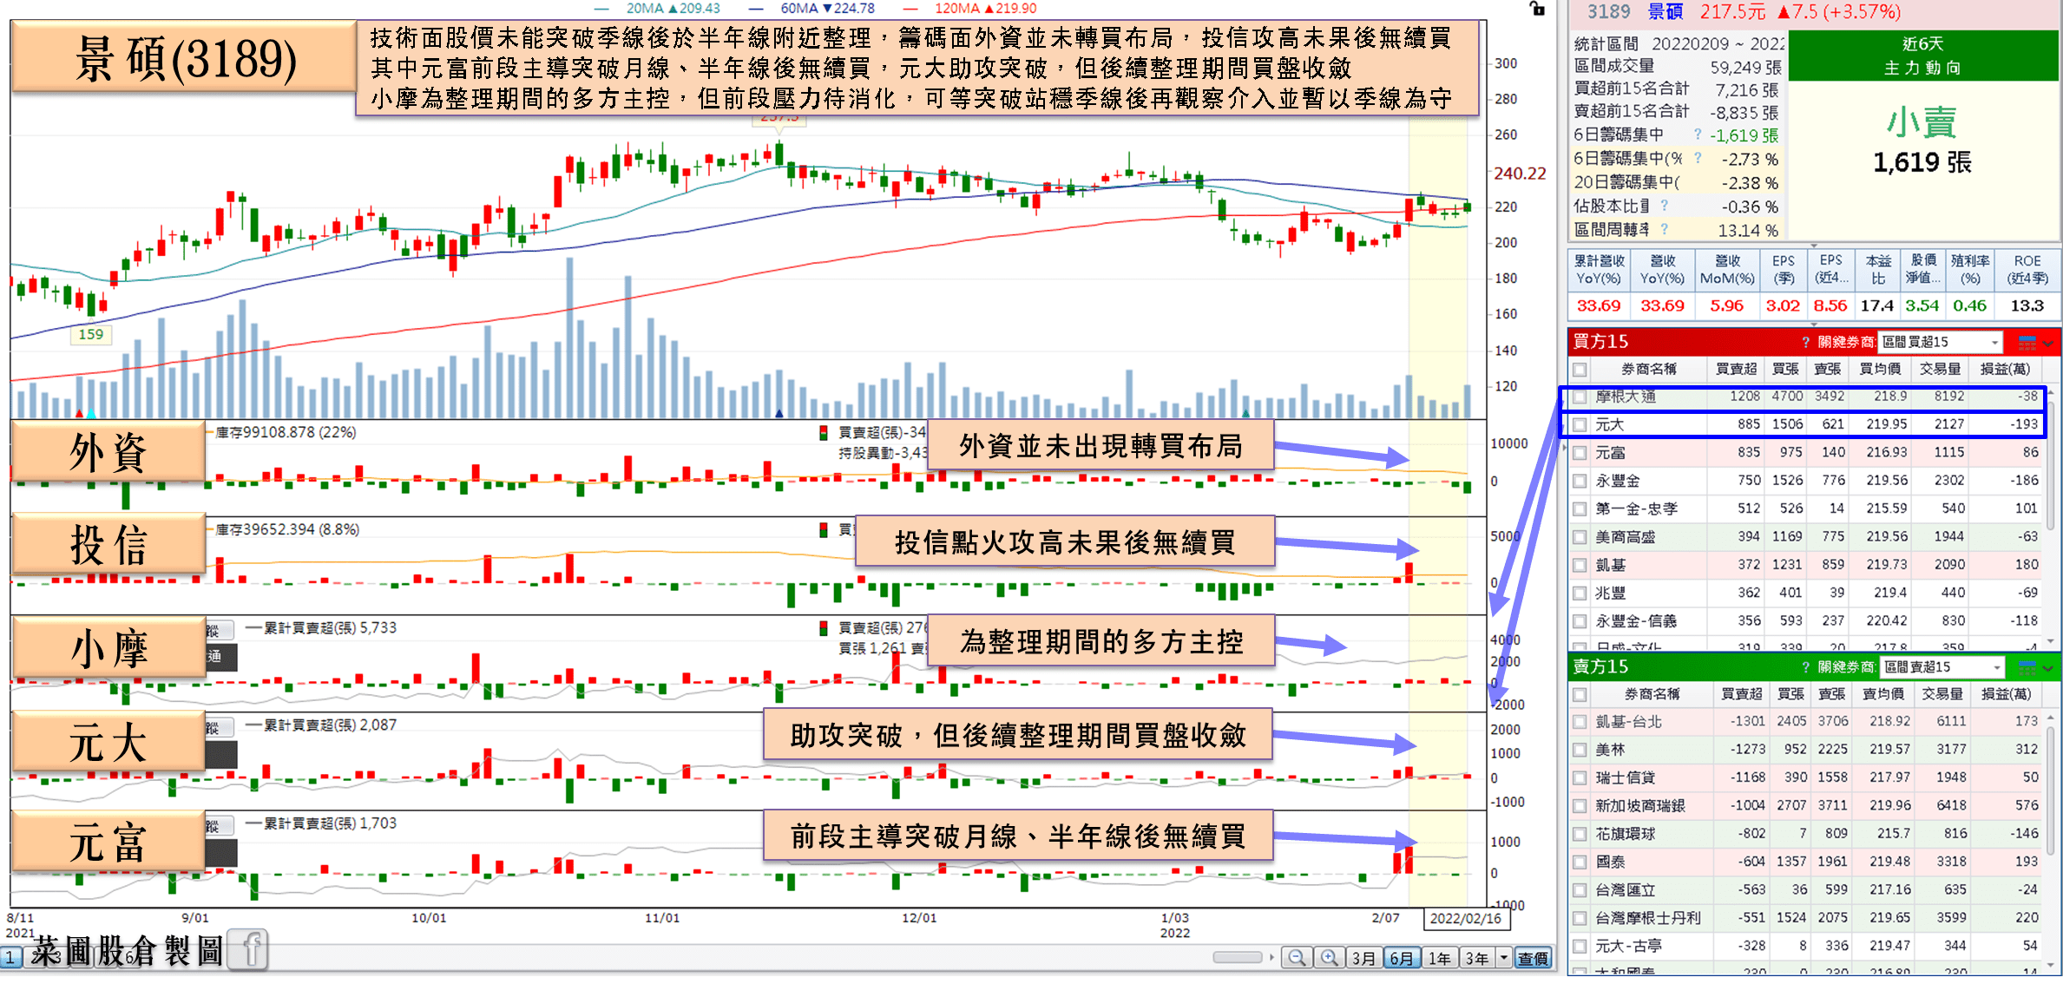Tick checkbox for 永豐金 row
The height and width of the screenshot is (997, 2063).
1580,481
